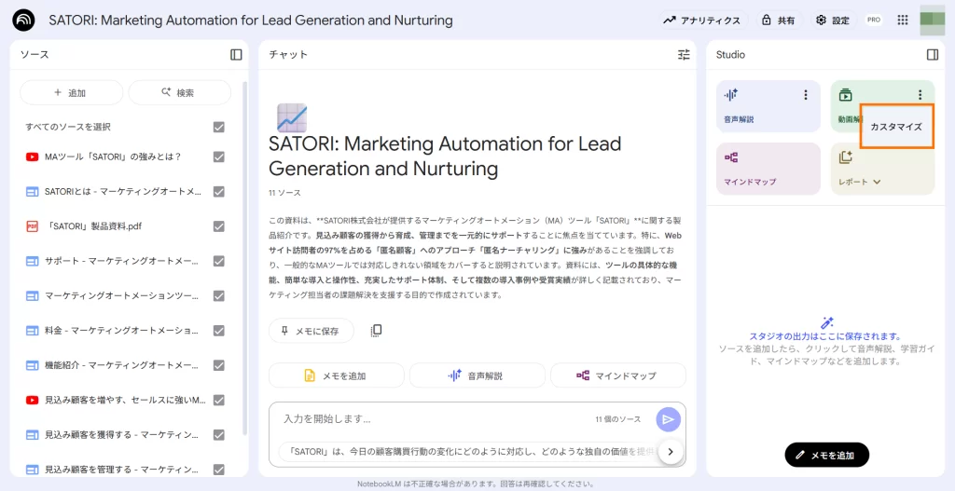Uncheck the SATORIとは source checkbox

pyautogui.click(x=219, y=192)
